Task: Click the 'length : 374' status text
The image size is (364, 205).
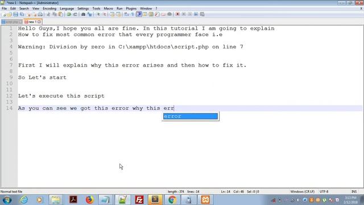Action: coord(176,192)
